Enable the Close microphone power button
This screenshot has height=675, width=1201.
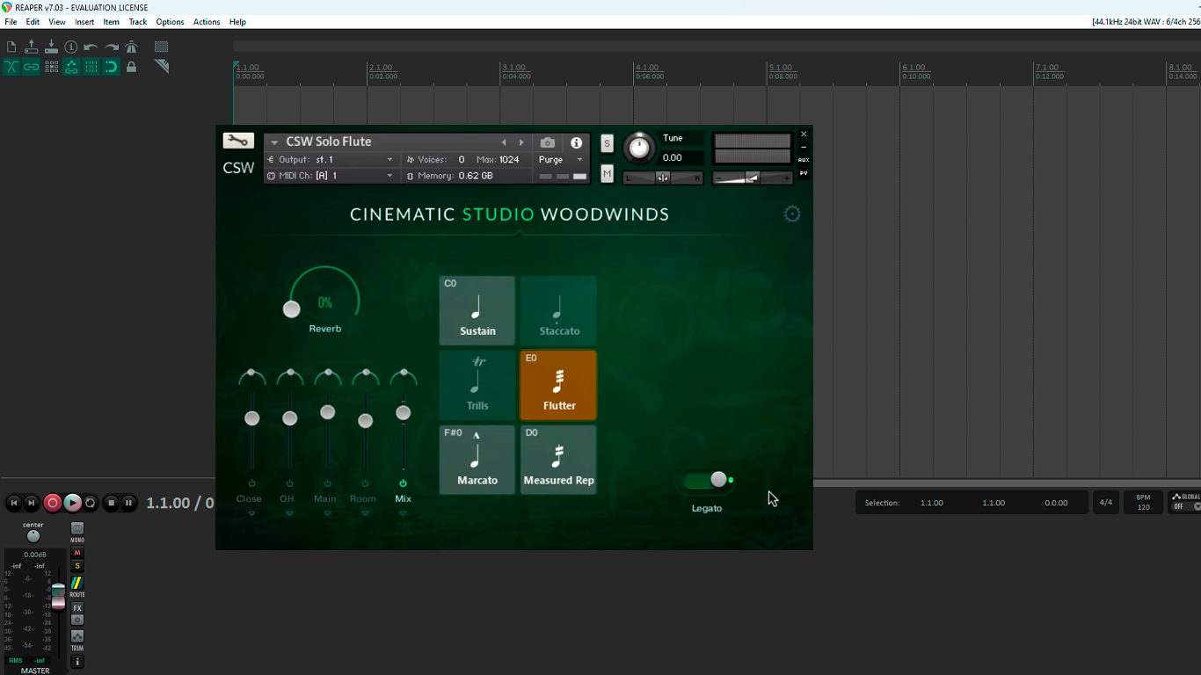coord(252,483)
